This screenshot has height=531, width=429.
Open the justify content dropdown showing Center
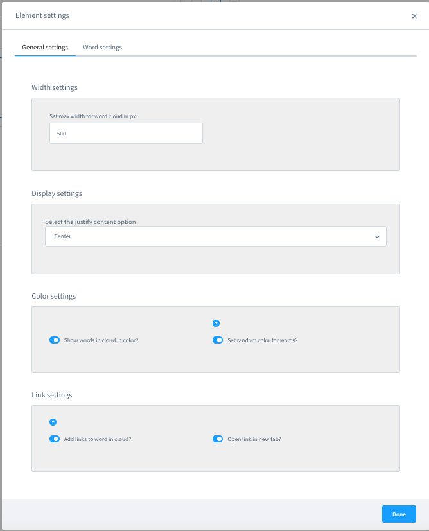[x=216, y=236]
